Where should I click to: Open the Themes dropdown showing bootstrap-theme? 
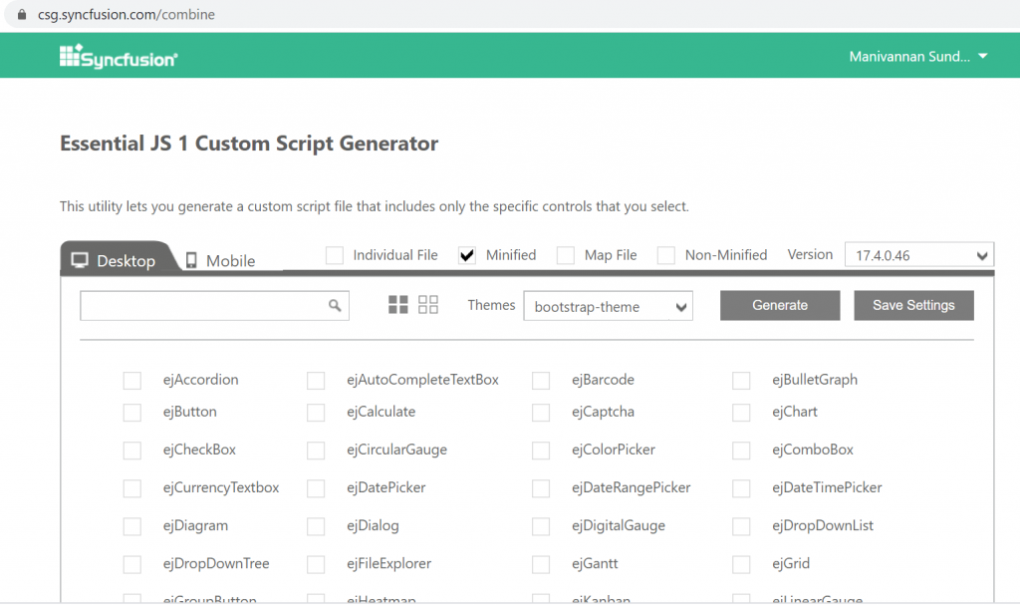(x=608, y=305)
